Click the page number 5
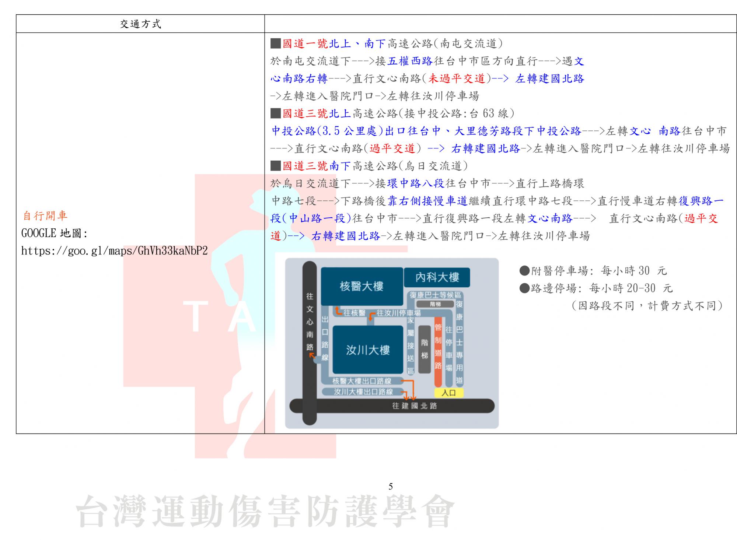The height and width of the screenshot is (540, 737). [391, 487]
